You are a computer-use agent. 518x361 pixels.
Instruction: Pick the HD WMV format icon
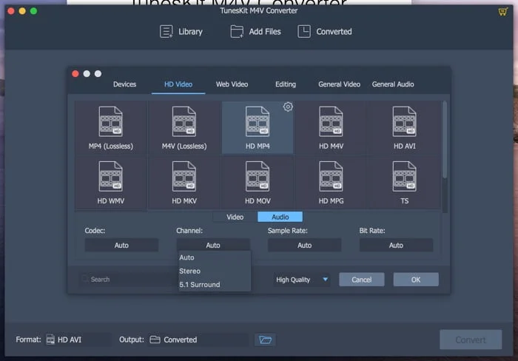111,176
